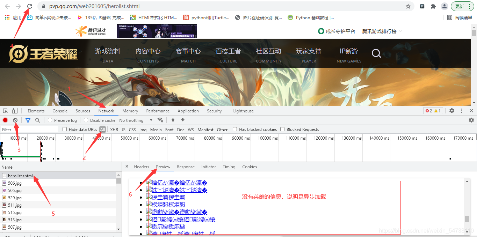Select the JS filter type

123,129
